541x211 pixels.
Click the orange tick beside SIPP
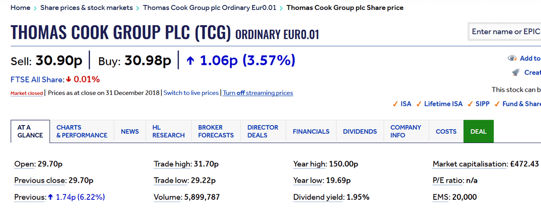click(470, 104)
